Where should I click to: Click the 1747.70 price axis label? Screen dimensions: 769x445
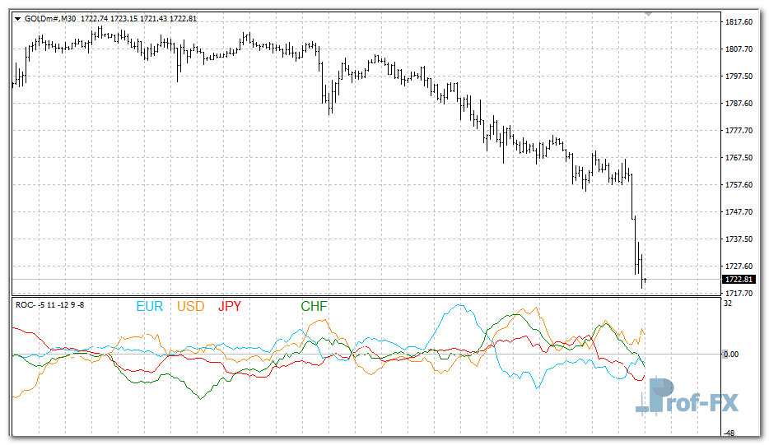pyautogui.click(x=738, y=211)
